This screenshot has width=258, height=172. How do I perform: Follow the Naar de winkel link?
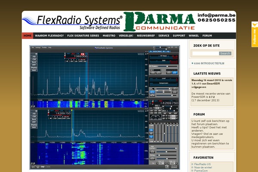pos(203,167)
